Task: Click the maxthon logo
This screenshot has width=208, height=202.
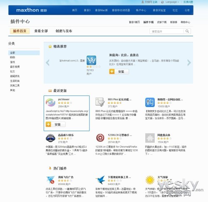Action: 32,10
